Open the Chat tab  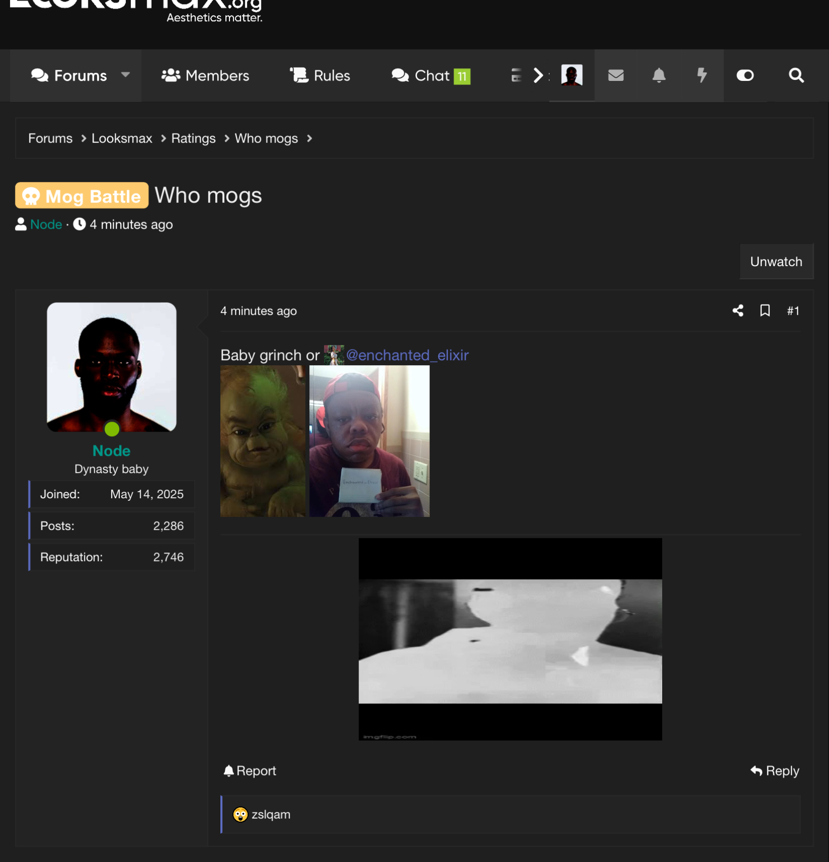(431, 75)
